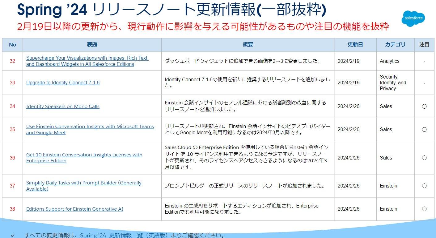This screenshot has height=238, width=436.
Task: Click the 概要 column header
Action: click(x=248, y=45)
